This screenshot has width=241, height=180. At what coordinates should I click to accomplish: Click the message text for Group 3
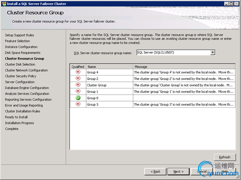point(184,104)
